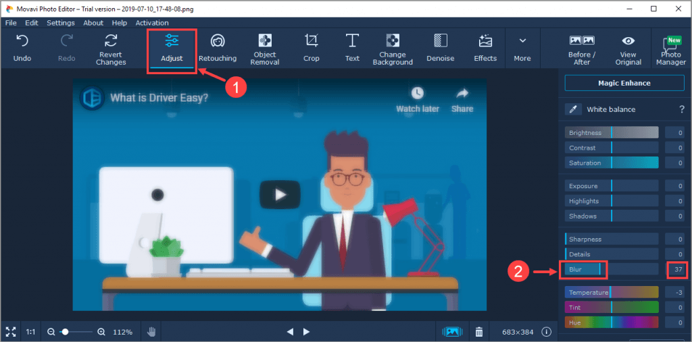Screen dimensions: 692x342
Task: Open White balance help question mark
Action: point(682,109)
